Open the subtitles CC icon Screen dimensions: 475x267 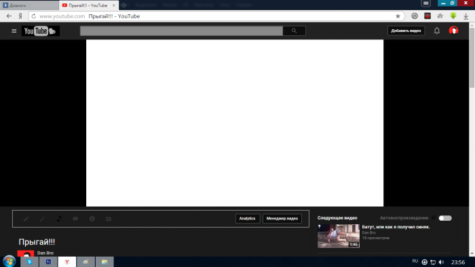[109, 219]
